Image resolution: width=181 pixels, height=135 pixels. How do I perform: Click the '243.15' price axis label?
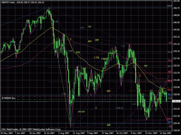point(176,37)
